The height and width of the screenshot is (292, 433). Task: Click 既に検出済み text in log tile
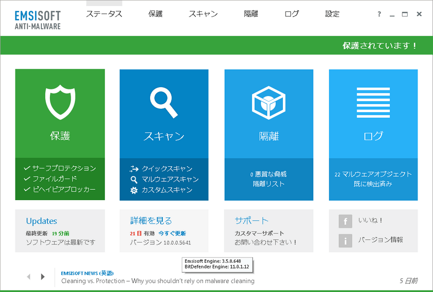373,184
